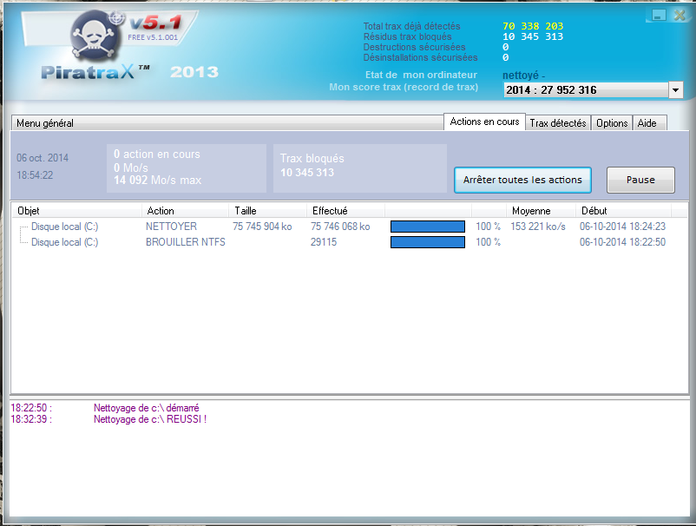This screenshot has width=696, height=526.
Task: Minimize the PiratraX window
Action: click(659, 15)
